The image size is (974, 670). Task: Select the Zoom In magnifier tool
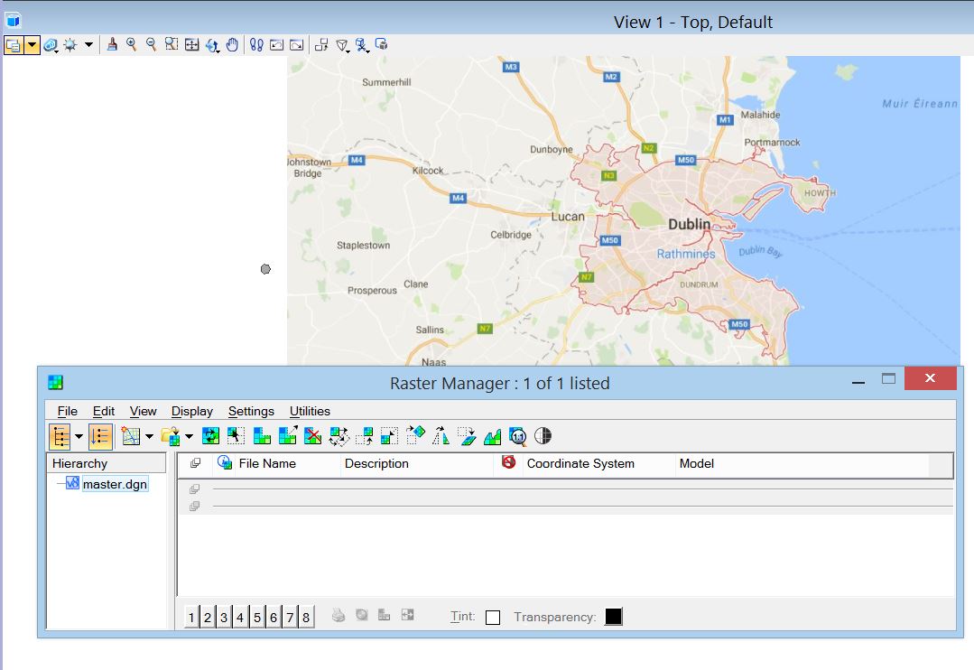pos(131,44)
